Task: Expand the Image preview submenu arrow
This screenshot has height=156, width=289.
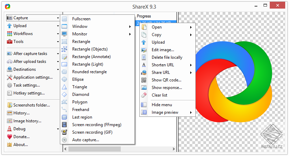Action: 191,113
